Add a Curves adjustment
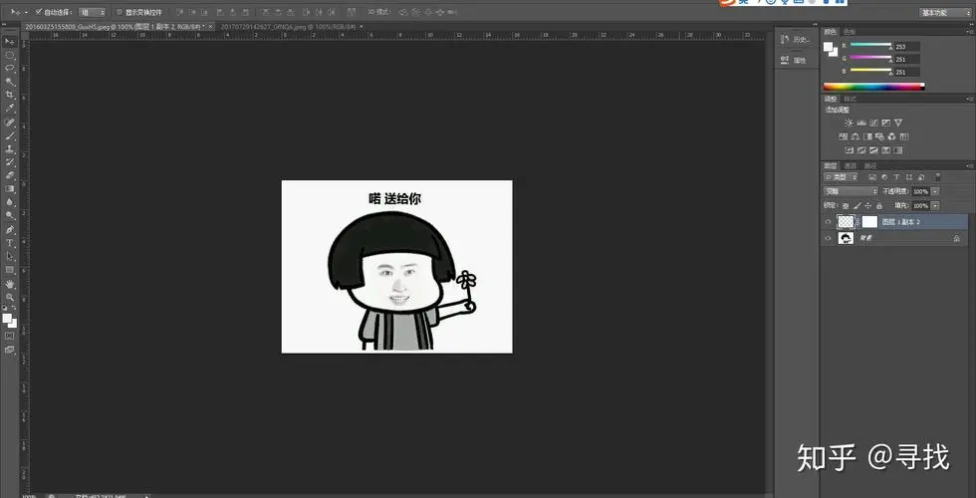This screenshot has height=498, width=976. 873,123
